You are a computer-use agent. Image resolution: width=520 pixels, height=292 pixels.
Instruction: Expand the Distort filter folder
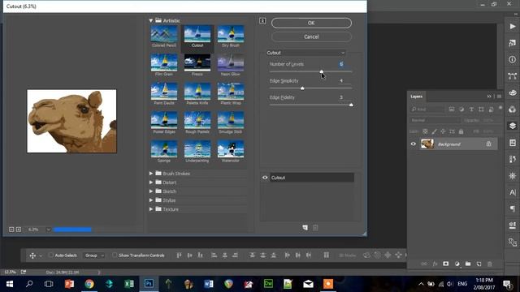[151, 182]
